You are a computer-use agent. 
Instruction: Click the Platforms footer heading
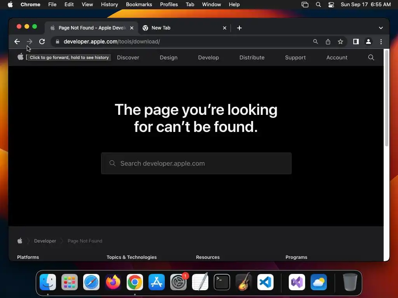coord(28,257)
